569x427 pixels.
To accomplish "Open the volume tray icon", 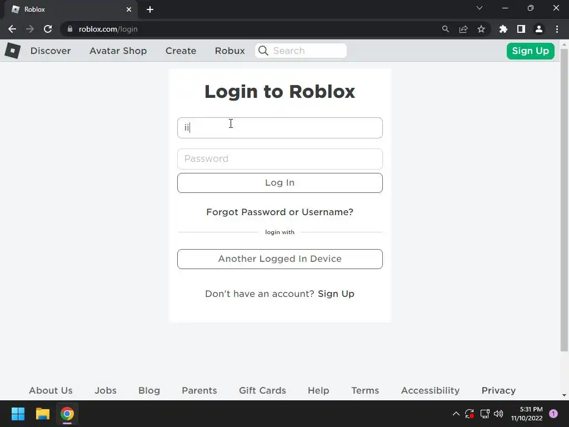I will 498,414.
